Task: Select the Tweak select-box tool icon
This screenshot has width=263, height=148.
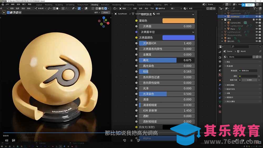Action: [x=4, y=12]
